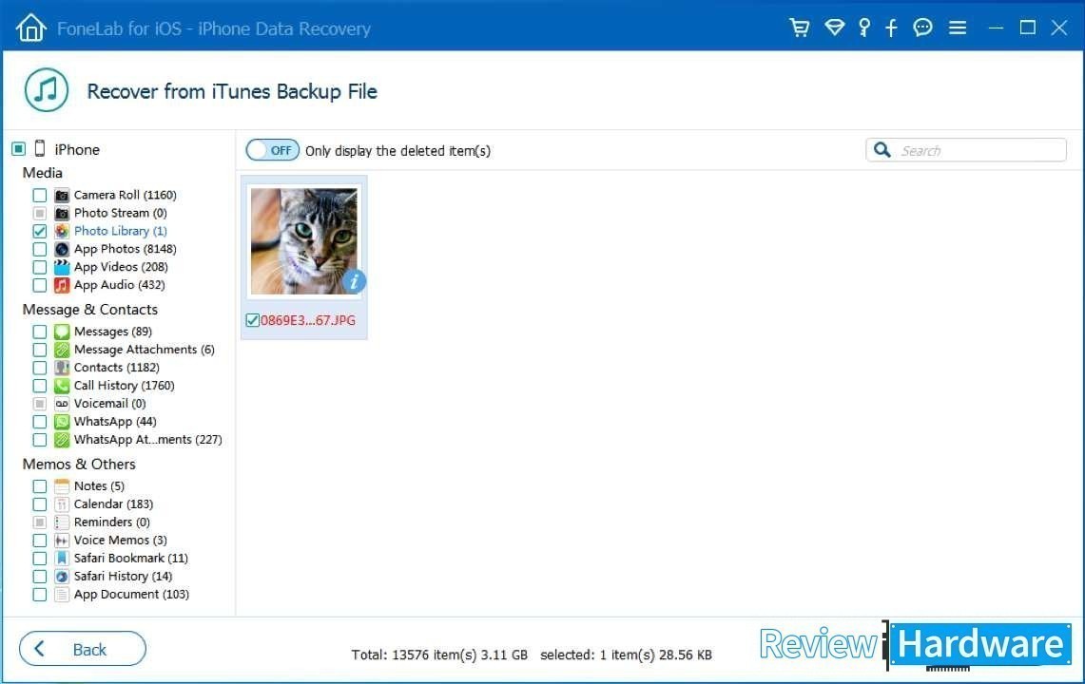Click the magnifier search icon
This screenshot has height=684, width=1085.
(882, 150)
